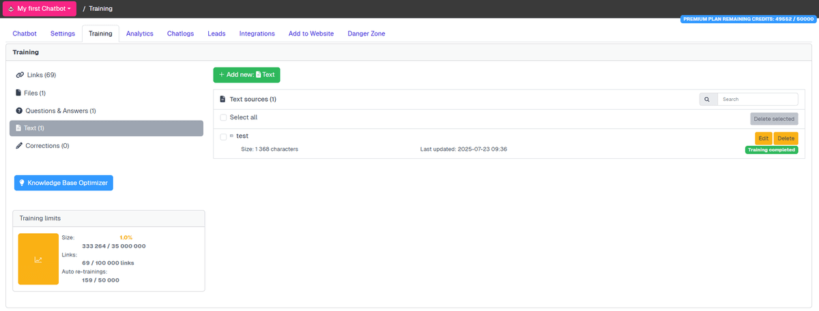
Task: Open the My first Chatbot dropdown
Action: coord(40,9)
